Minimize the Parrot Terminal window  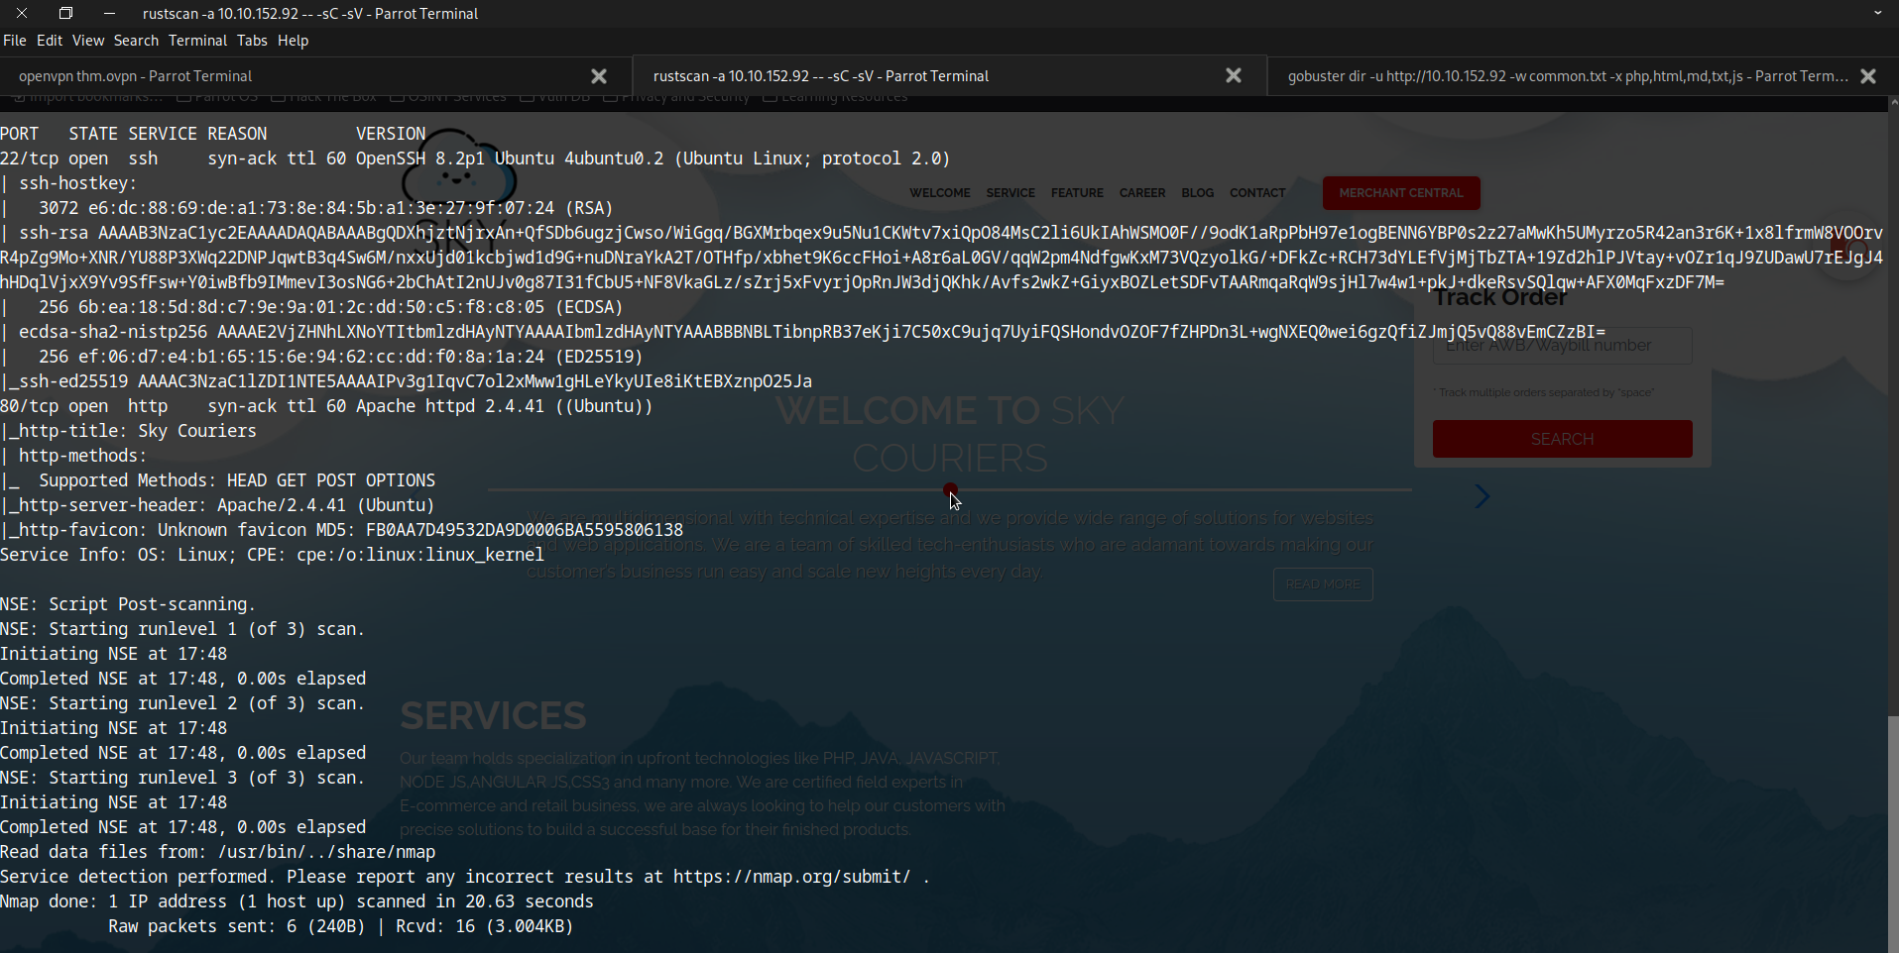click(109, 13)
